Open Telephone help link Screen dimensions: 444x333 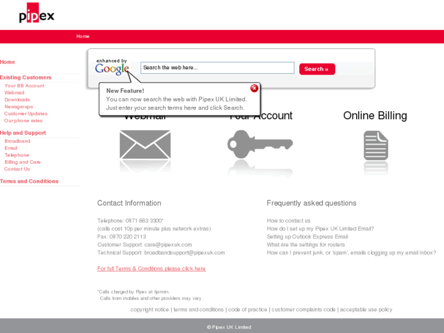pos(16,155)
